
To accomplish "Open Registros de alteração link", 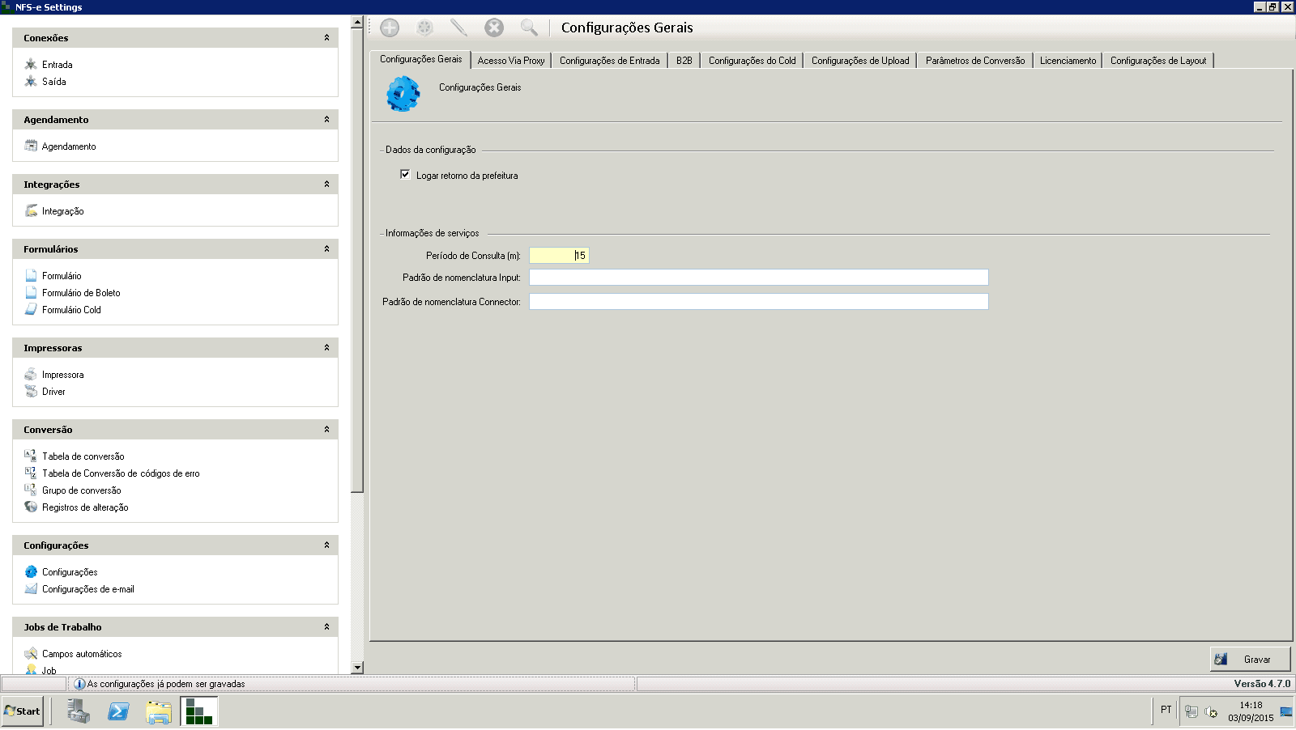I will [x=85, y=507].
